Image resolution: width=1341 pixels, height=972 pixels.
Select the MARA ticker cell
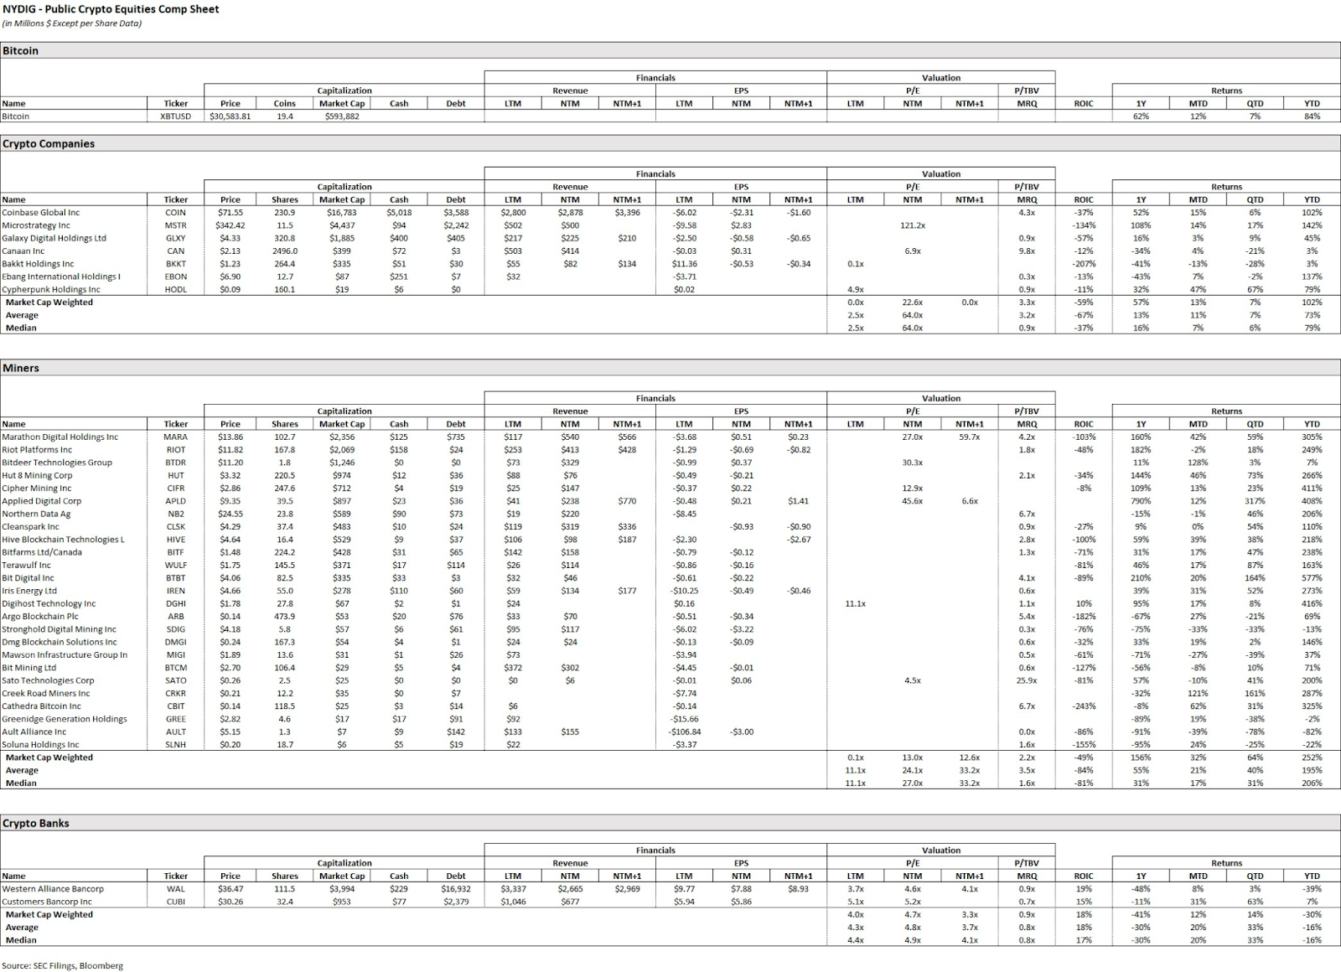click(x=176, y=437)
